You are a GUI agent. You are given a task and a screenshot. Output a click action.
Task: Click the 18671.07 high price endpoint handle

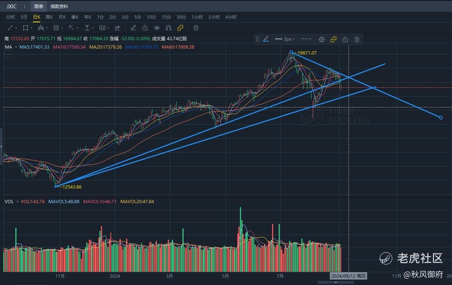(x=291, y=53)
